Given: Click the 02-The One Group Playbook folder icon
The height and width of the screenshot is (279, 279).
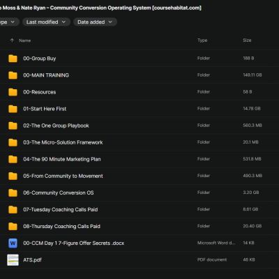Looking at the screenshot, I should [x=13, y=126].
